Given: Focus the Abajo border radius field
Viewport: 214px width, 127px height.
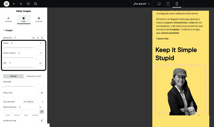Looking at the screenshot, I should tap(26, 112).
